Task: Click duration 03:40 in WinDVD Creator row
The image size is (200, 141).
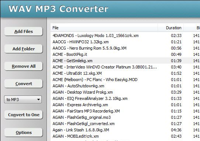Action: pos(176,67)
